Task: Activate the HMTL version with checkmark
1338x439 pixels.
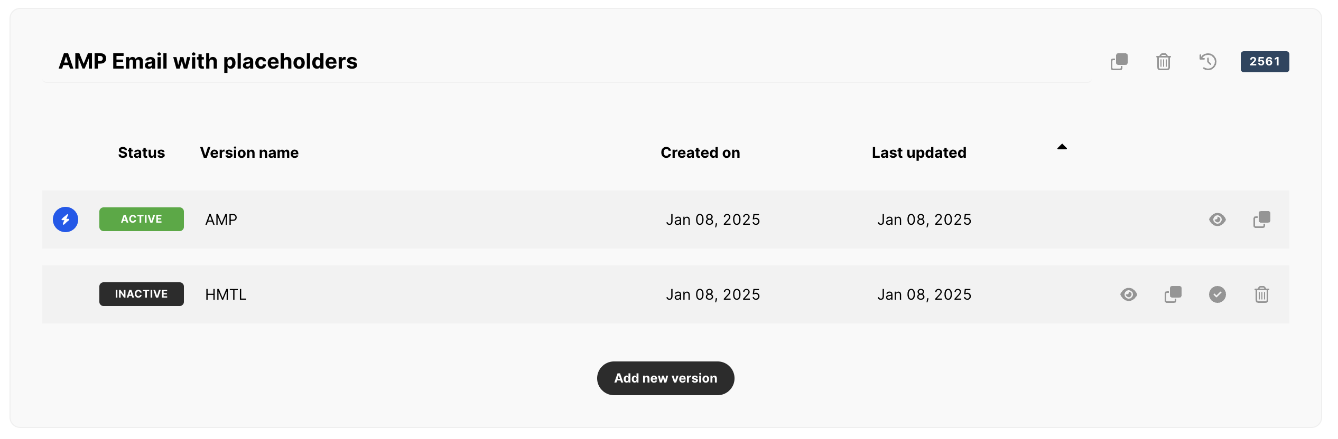Action: [x=1217, y=294]
